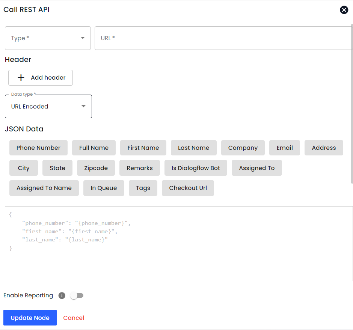
Task: Click the URL input field
Action: [223, 38]
